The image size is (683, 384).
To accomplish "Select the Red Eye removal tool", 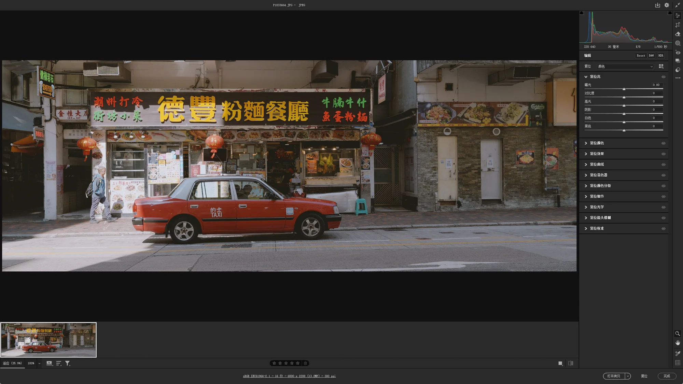I will (x=678, y=53).
